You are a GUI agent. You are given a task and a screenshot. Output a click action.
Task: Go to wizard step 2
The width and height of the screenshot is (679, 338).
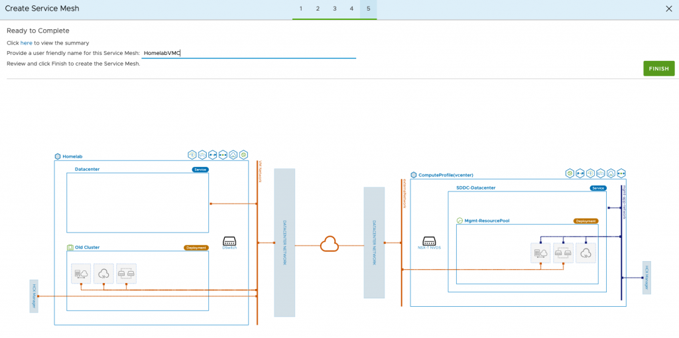pos(318,9)
